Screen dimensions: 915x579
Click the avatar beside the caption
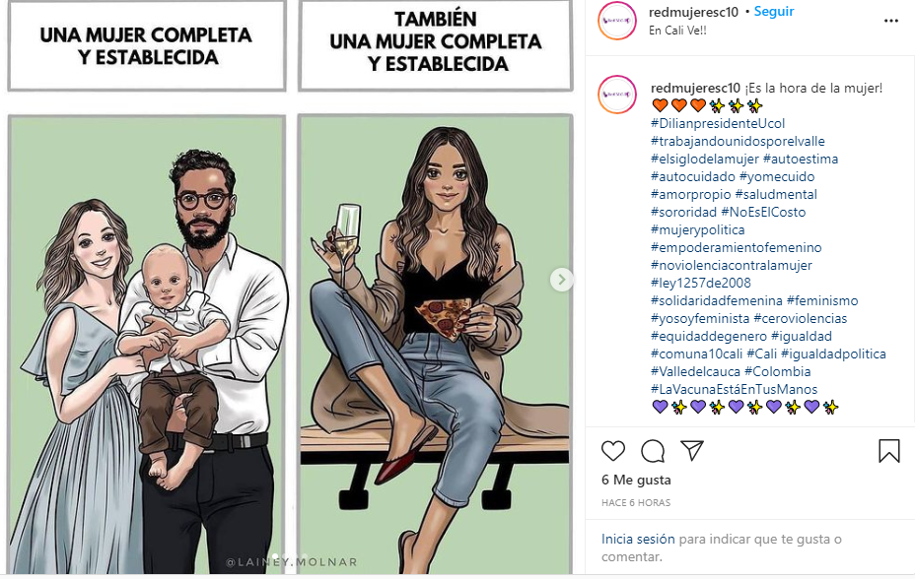(x=617, y=94)
